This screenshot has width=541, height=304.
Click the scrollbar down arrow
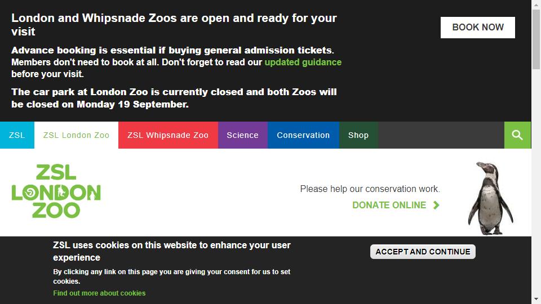tap(536, 299)
